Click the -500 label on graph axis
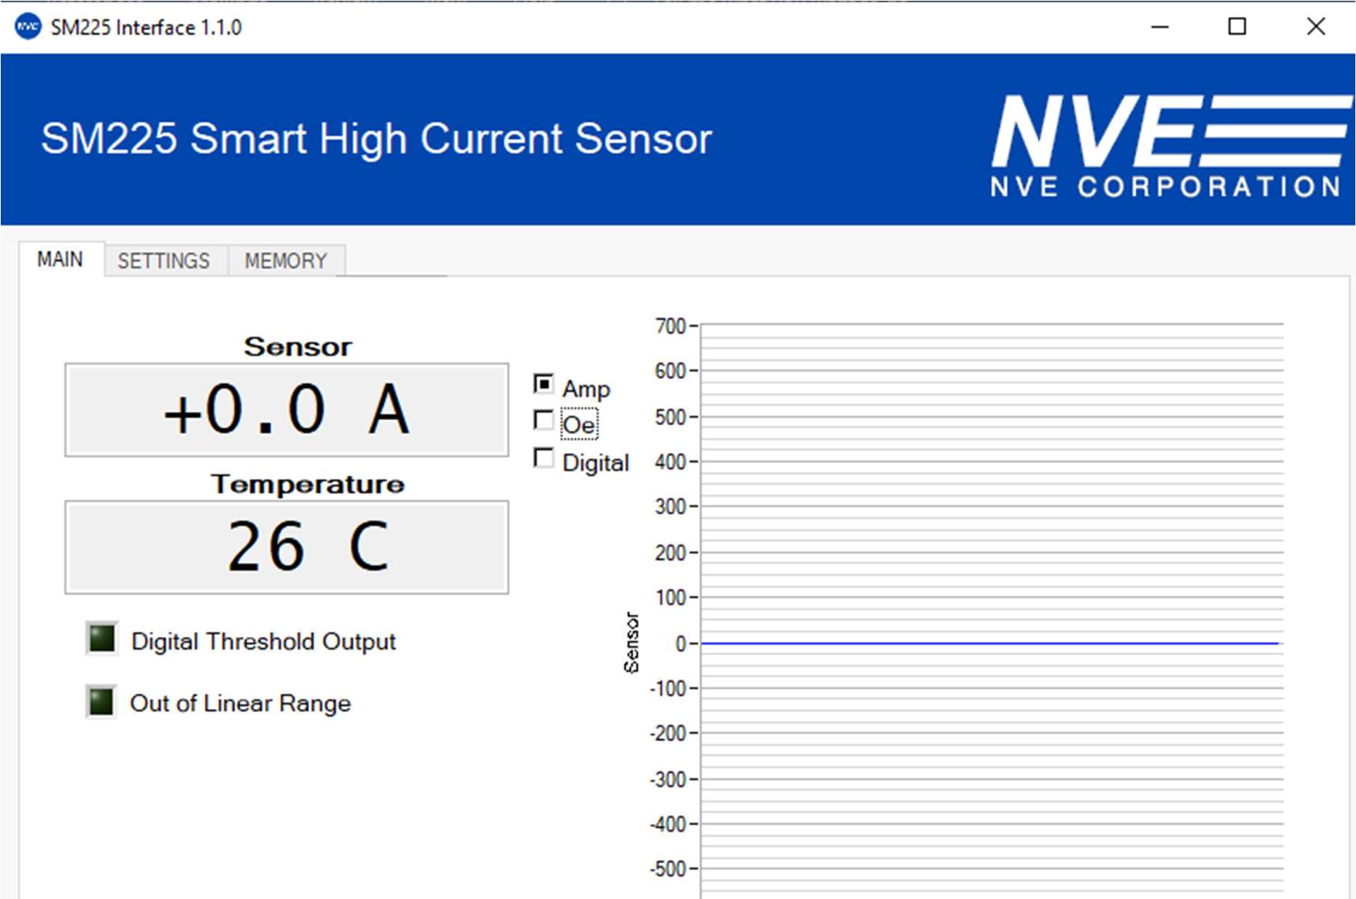The image size is (1356, 899). pyautogui.click(x=668, y=869)
